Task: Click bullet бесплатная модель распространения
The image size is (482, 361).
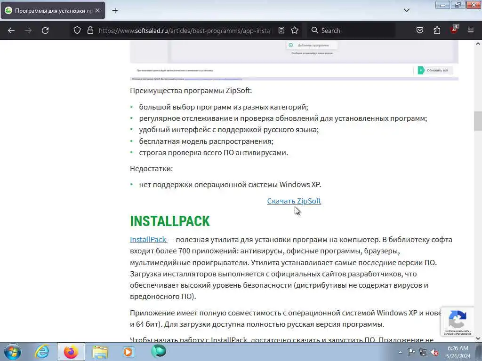Action: [206, 141]
